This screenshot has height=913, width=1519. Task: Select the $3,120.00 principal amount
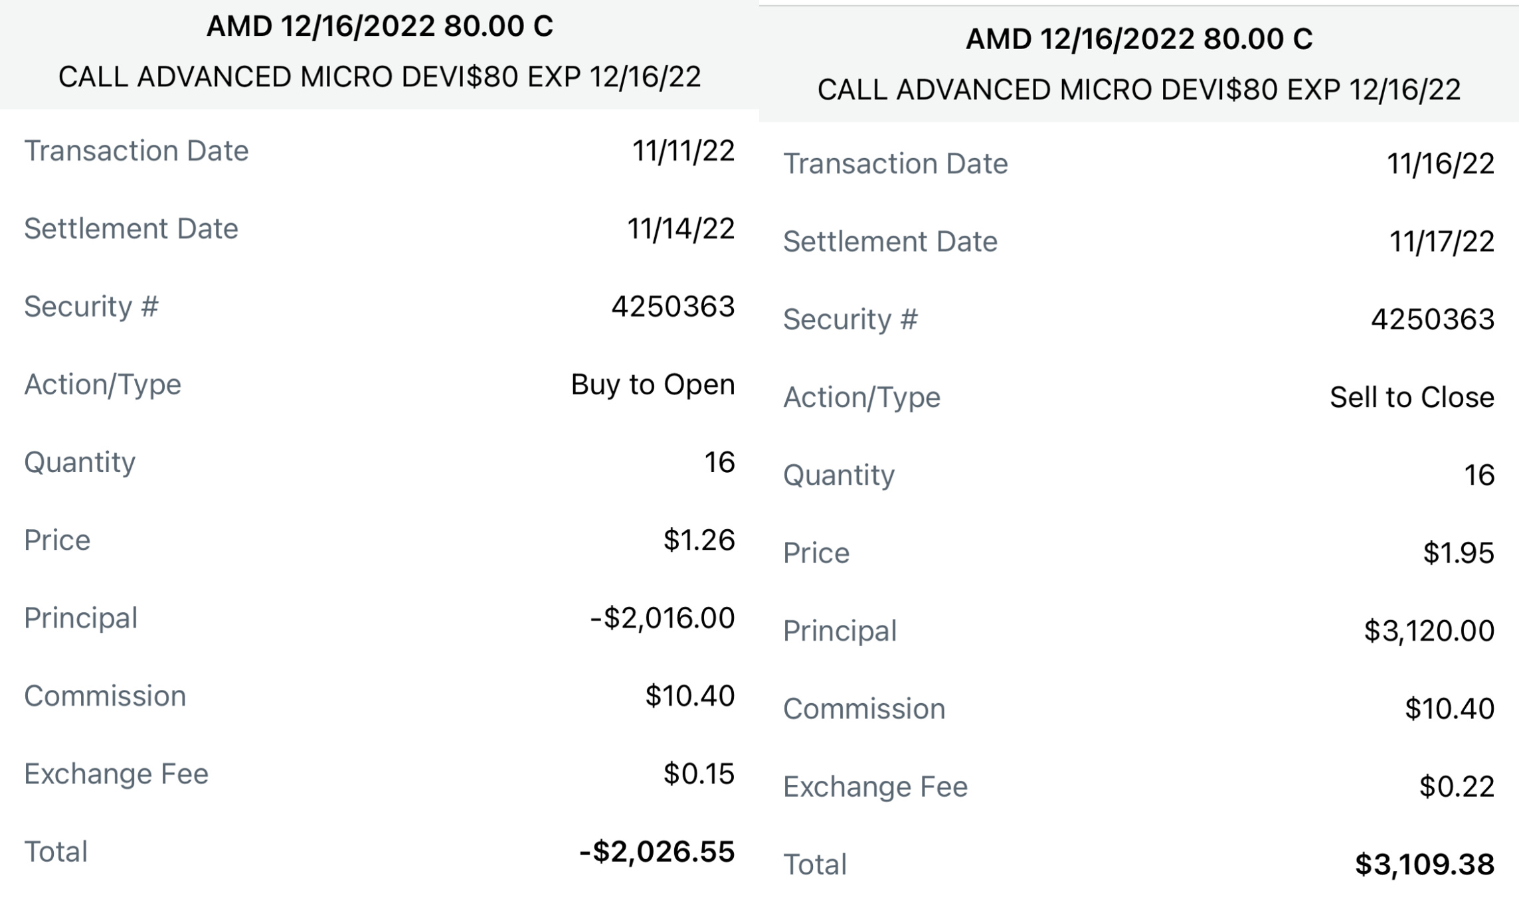tap(1429, 631)
